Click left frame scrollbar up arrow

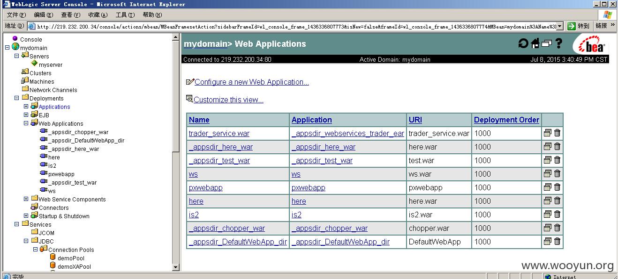tap(176, 36)
